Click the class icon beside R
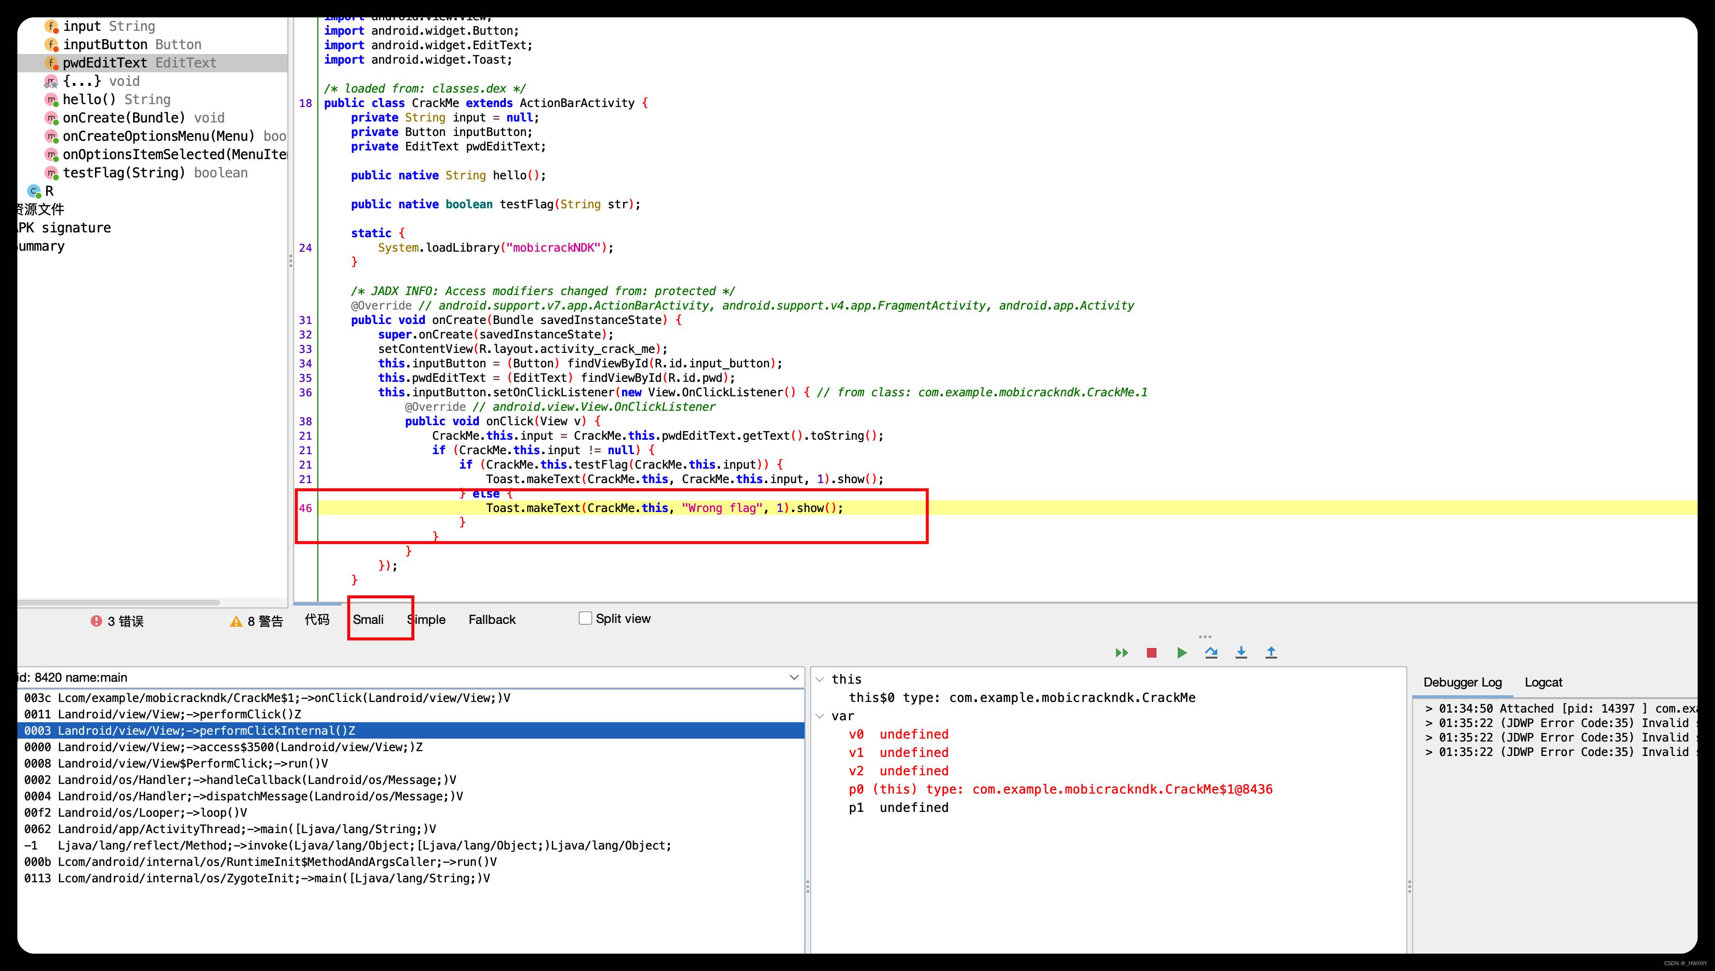 click(33, 191)
